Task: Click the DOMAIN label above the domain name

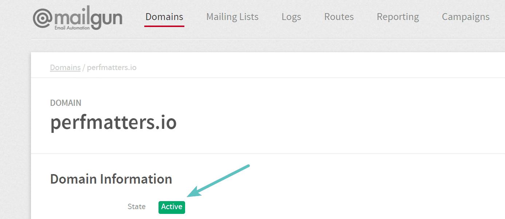Action: coord(66,103)
